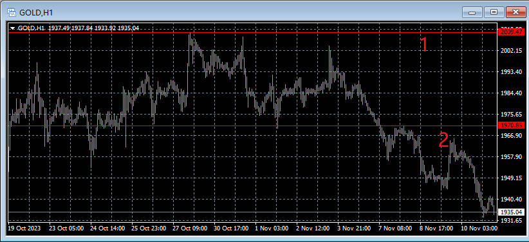Expand the triangle arrow beside GOLD,H1 header
Viewport: 529px width, 242px height.
click(13, 28)
